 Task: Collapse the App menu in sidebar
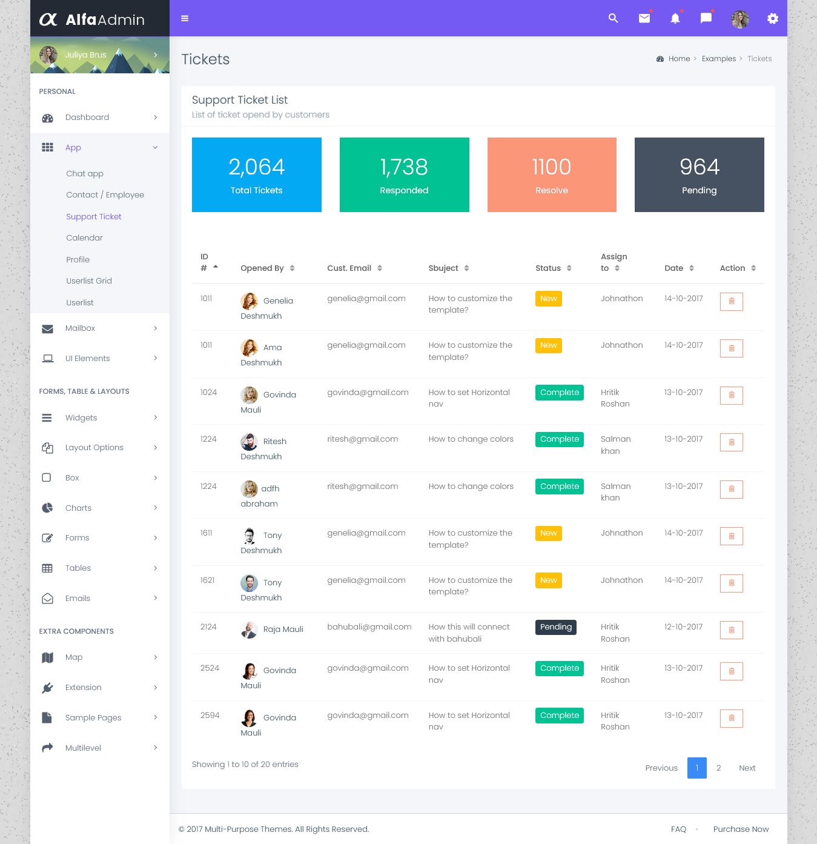(73, 147)
